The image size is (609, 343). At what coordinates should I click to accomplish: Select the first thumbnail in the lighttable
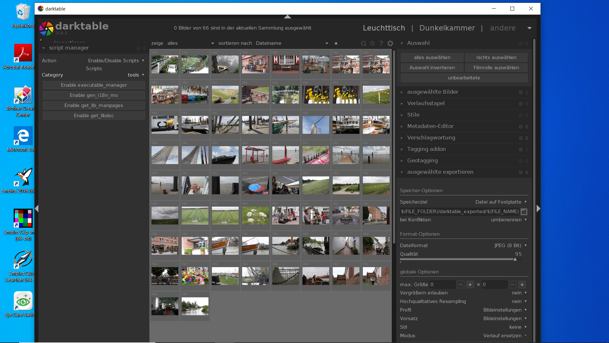coord(165,64)
